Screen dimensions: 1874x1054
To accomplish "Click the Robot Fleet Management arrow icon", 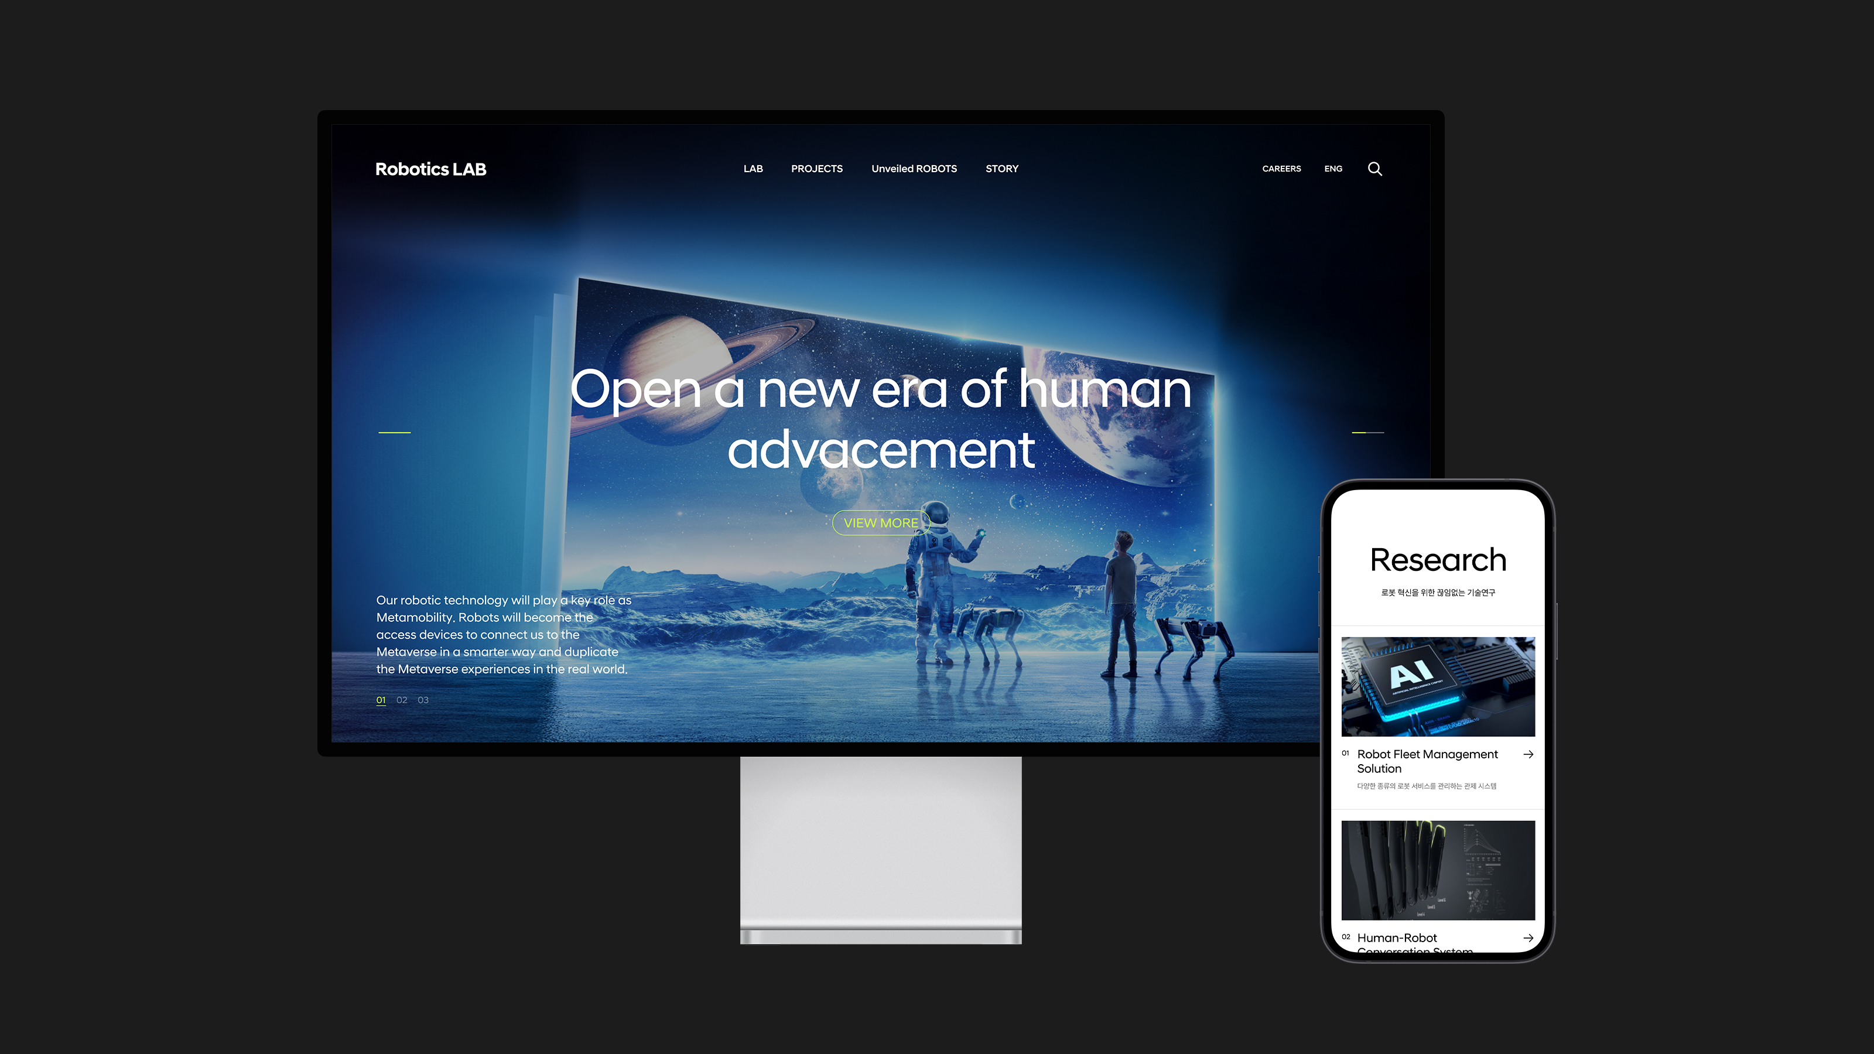I will coord(1528,754).
